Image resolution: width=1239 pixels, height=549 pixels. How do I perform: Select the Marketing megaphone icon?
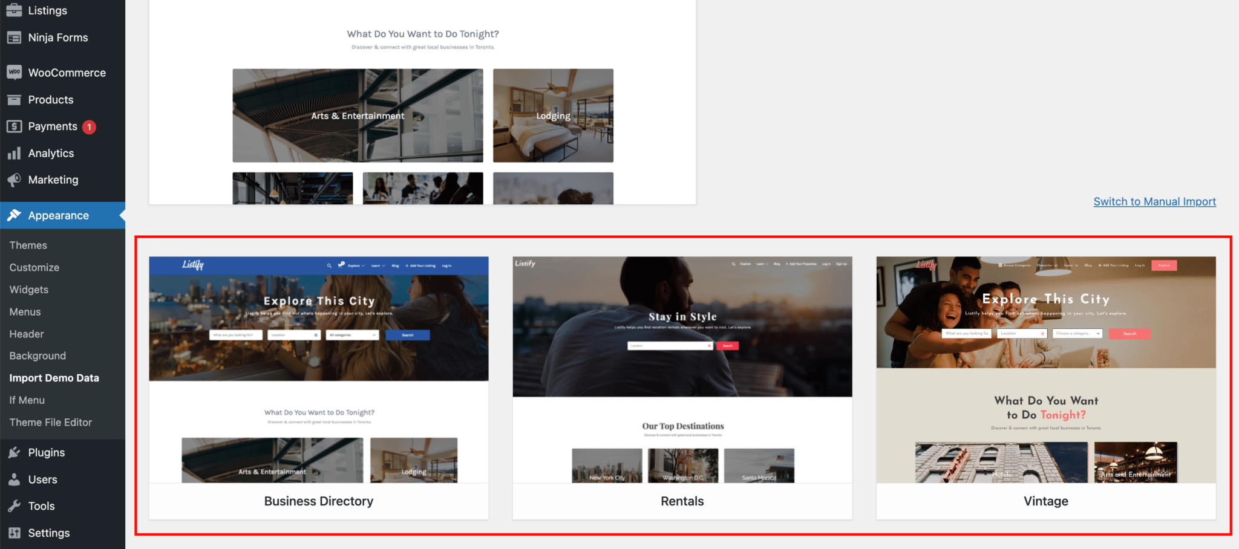tap(15, 180)
